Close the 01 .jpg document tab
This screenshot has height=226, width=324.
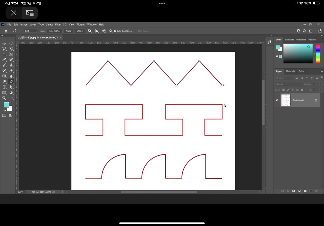point(60,37)
